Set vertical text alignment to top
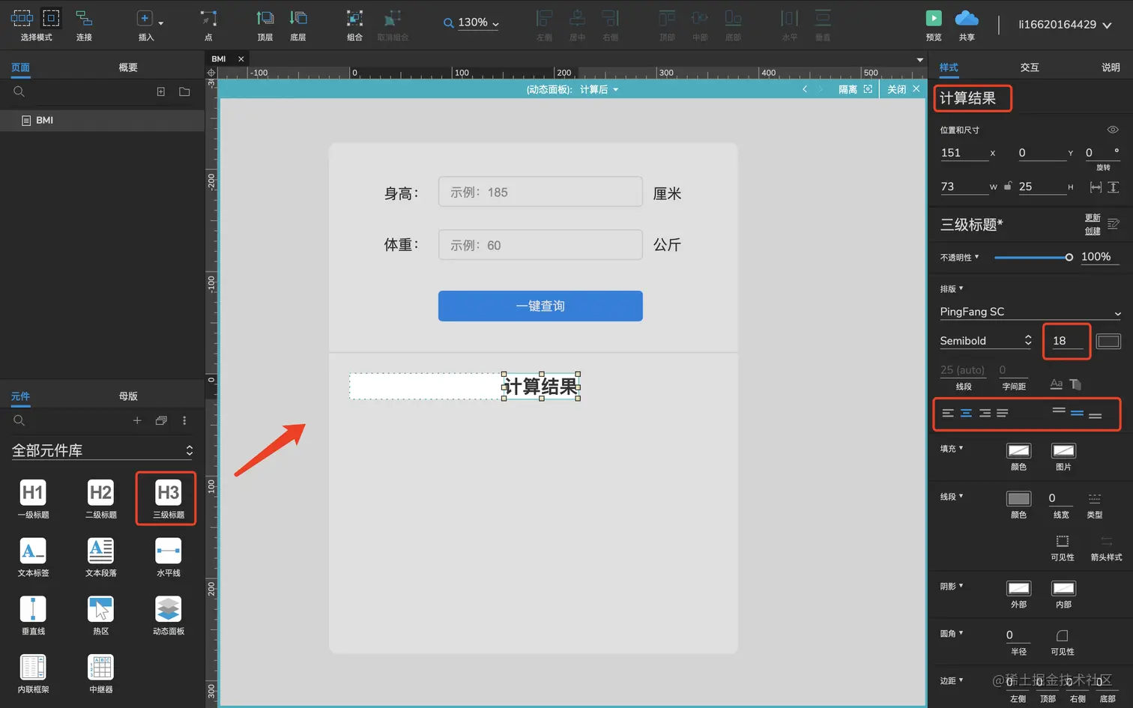The width and height of the screenshot is (1133, 708). point(1059,411)
